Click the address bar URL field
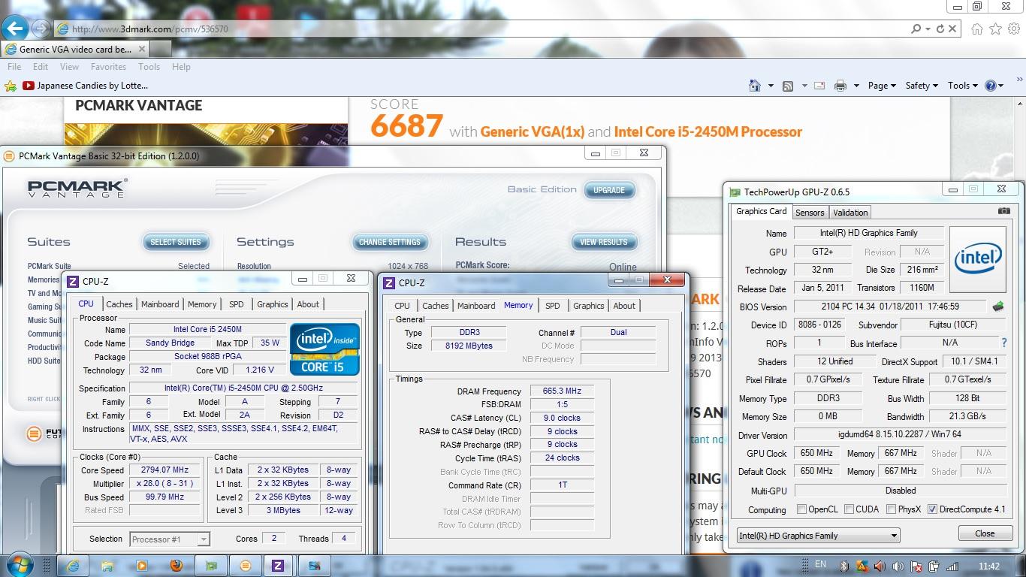 pos(481,29)
